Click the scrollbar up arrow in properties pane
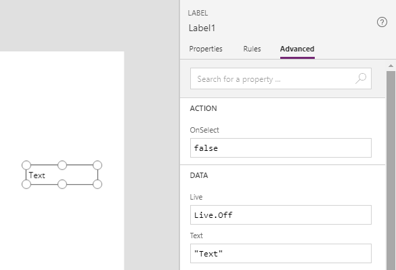396x270 pixels. pos(391,66)
